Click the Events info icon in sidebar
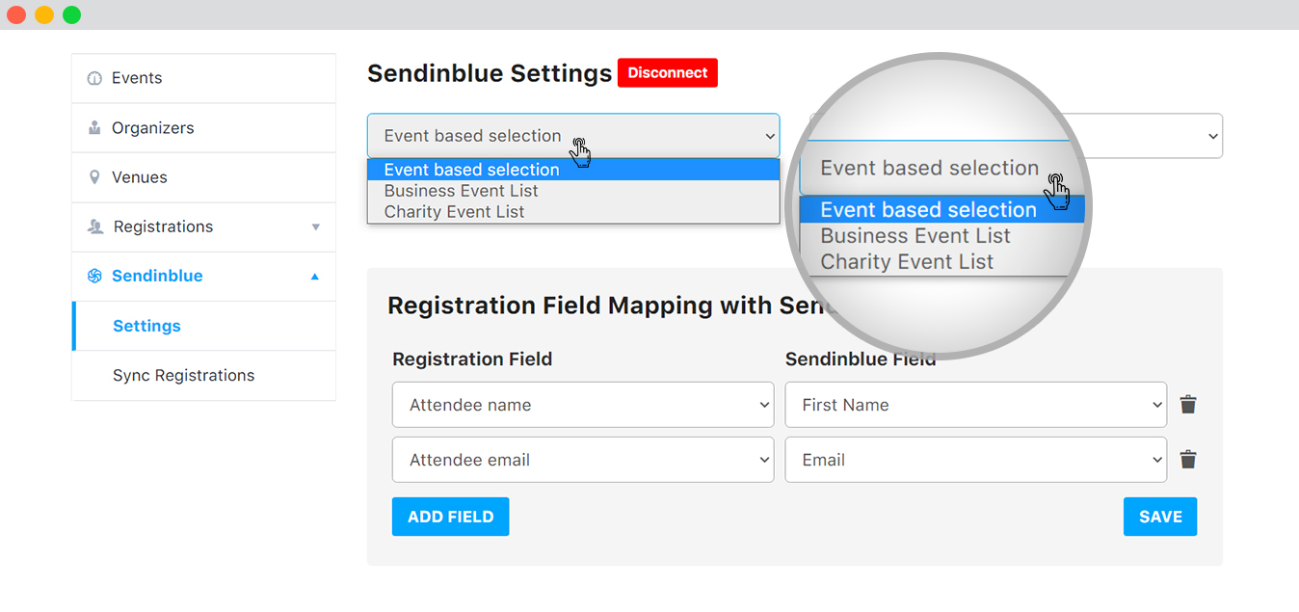 point(94,78)
